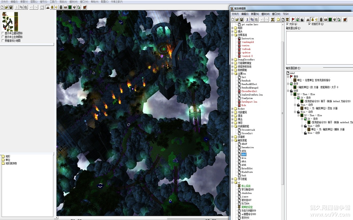Enable 察看游戏小地图 checkbox
The height and width of the screenshot is (220, 353).
click(3, 41)
